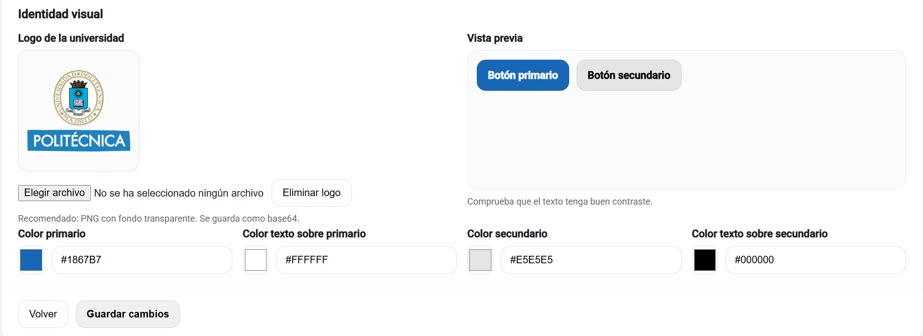Click the "Color texto sobre secundario" label
923x336 pixels.
click(759, 234)
